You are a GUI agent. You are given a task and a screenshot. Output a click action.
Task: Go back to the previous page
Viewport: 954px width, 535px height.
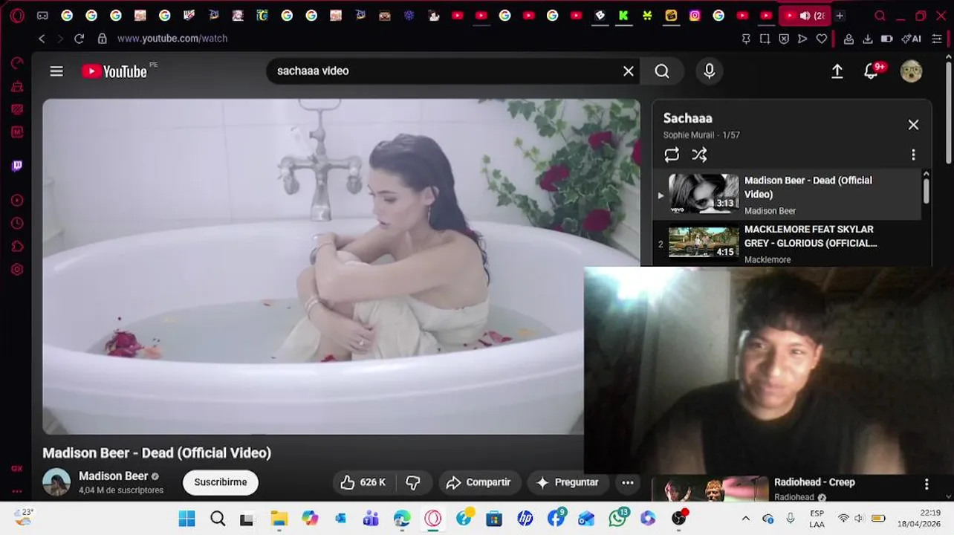[42, 39]
